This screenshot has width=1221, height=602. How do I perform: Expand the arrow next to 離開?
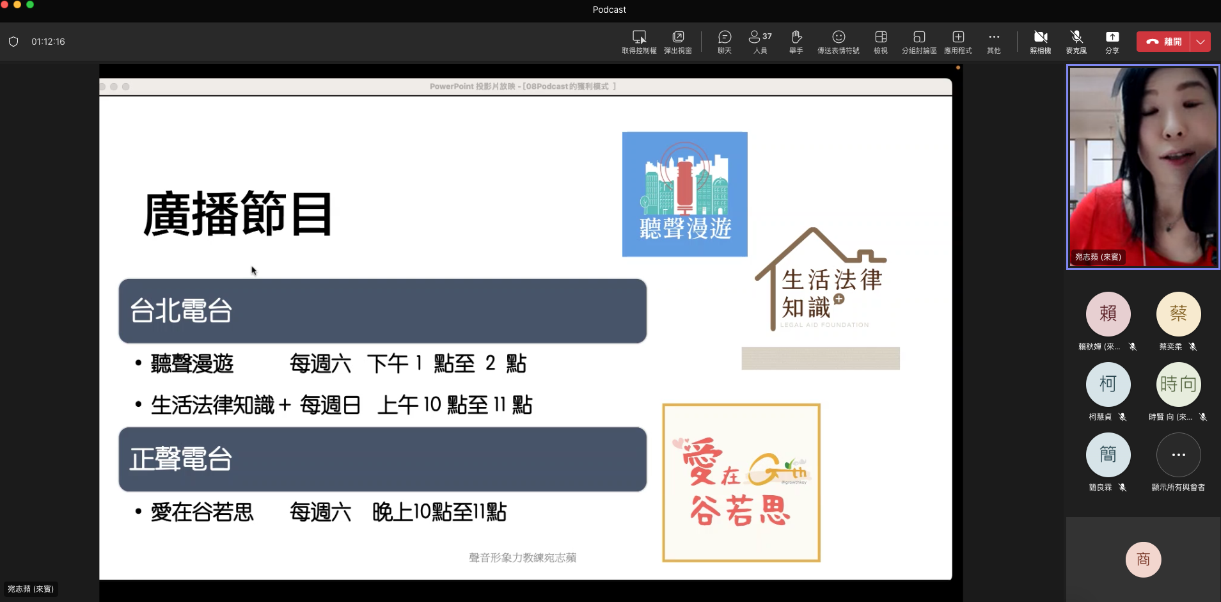point(1201,42)
